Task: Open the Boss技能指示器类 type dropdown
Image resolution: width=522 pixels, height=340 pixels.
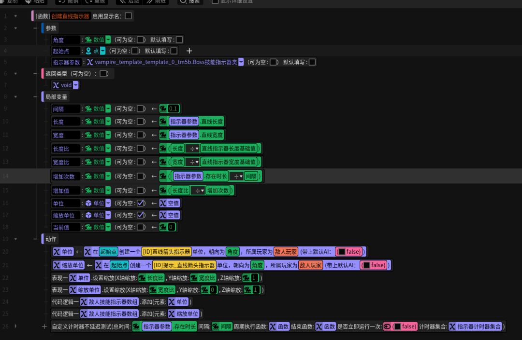Action: 241,62
